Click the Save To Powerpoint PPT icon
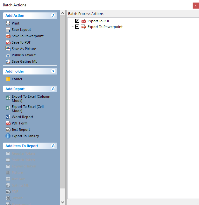 click(8, 36)
